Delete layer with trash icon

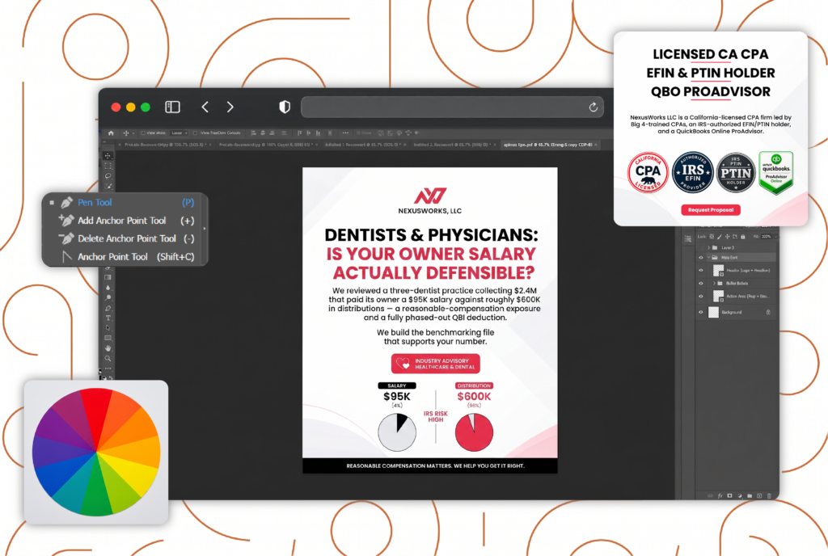point(769,496)
